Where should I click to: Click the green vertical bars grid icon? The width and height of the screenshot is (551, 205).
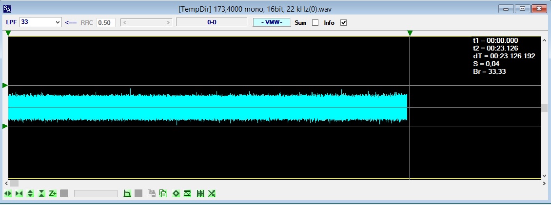coord(200,193)
